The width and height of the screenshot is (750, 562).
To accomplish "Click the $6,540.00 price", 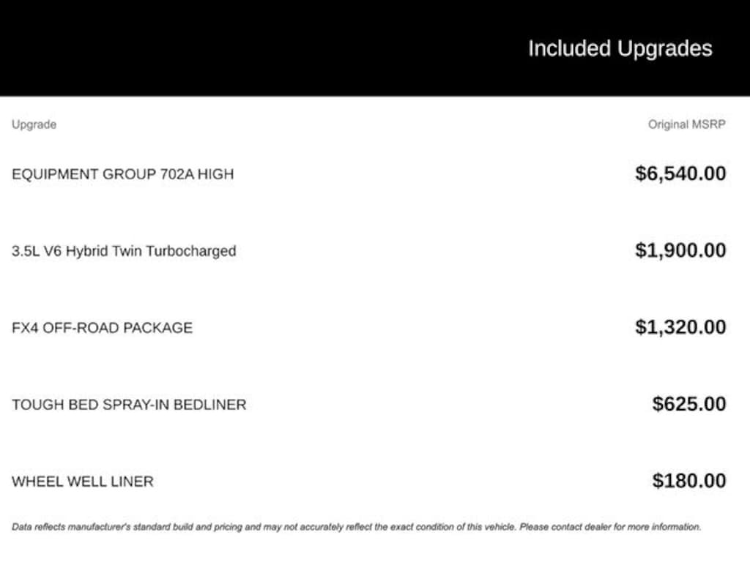I will (680, 173).
